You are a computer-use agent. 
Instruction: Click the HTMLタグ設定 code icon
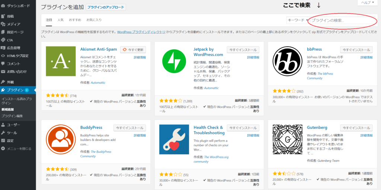tap(3, 56)
